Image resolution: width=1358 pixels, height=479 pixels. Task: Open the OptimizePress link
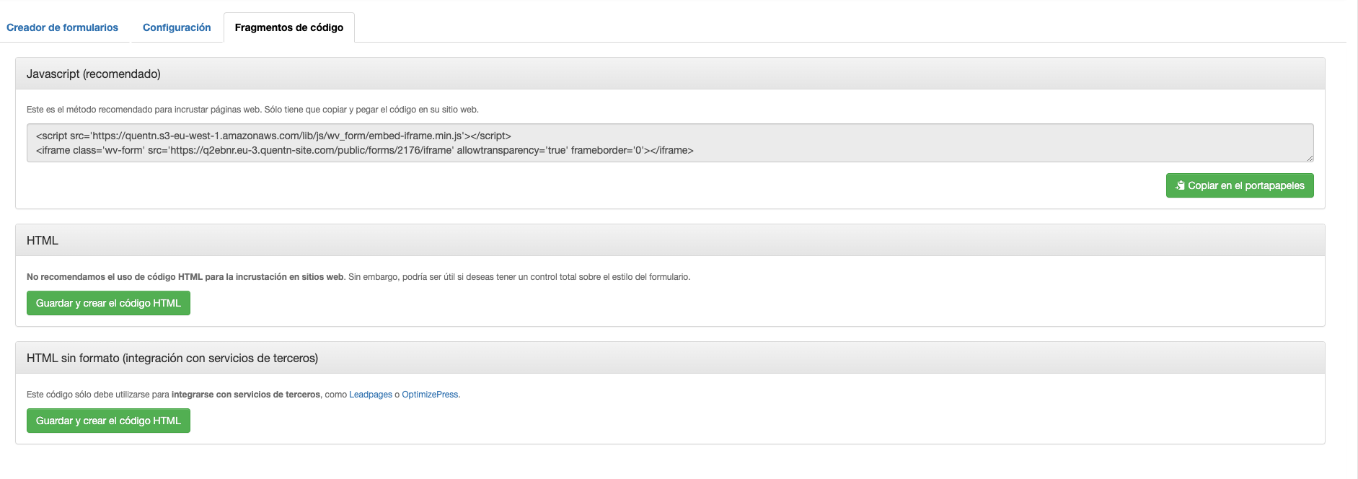[x=430, y=395]
